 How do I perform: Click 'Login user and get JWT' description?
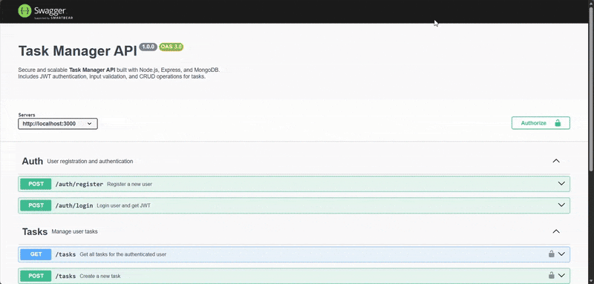pos(123,205)
